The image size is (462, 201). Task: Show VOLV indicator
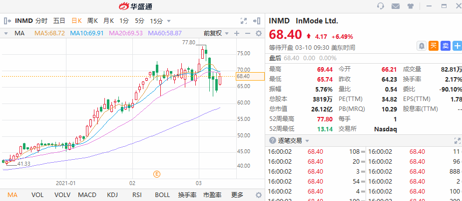pos(62,195)
